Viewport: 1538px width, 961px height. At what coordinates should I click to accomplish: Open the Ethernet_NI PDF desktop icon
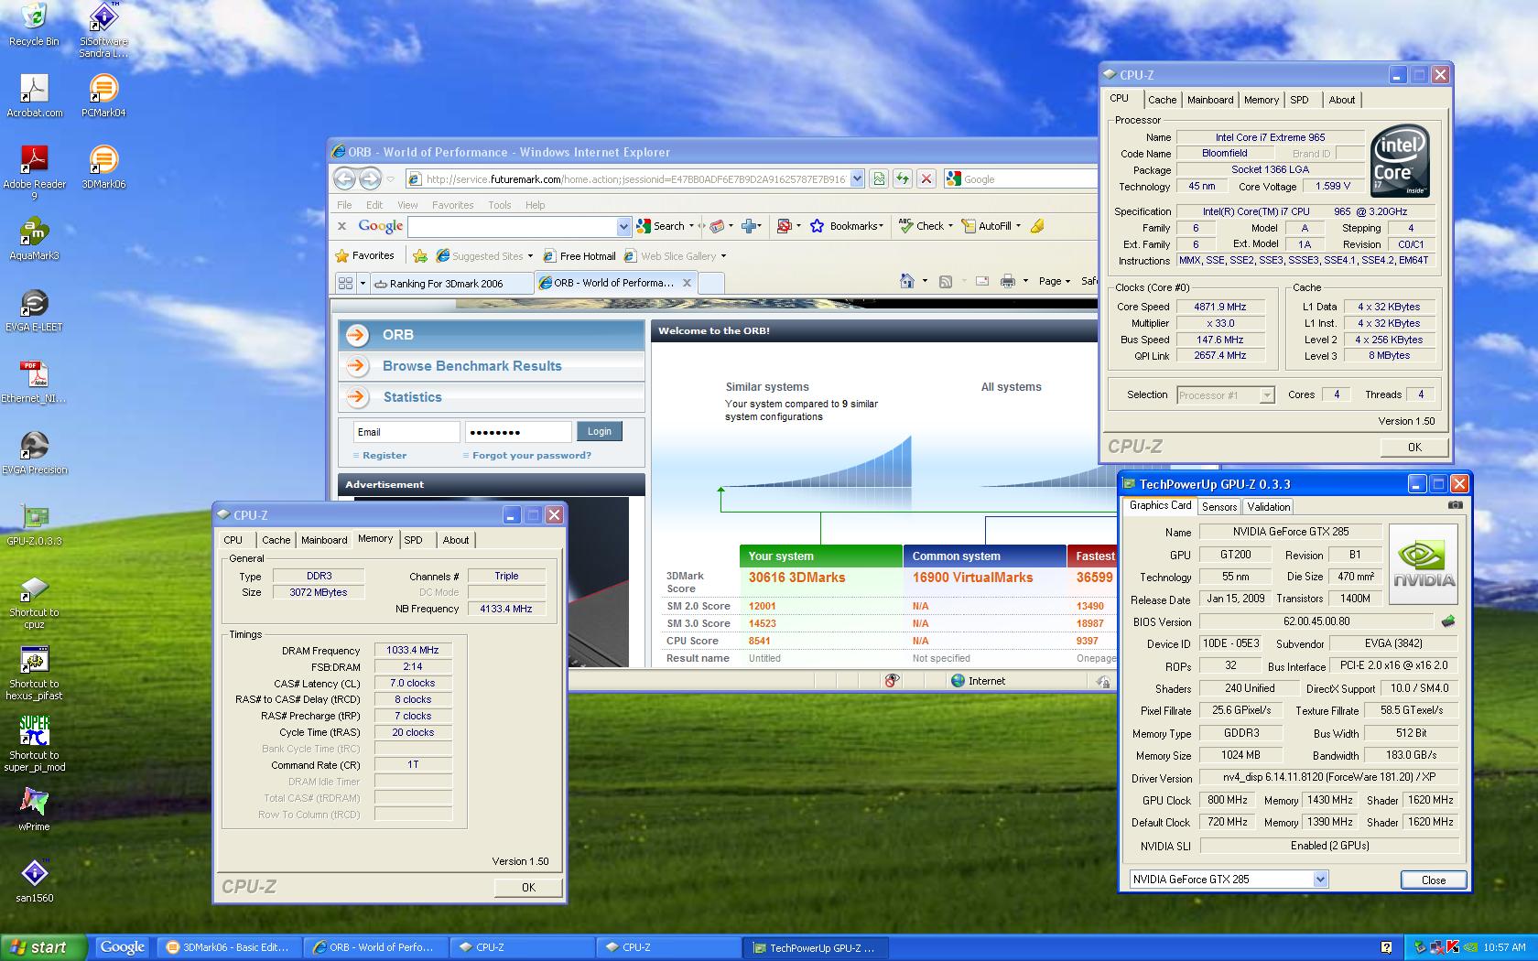[34, 381]
